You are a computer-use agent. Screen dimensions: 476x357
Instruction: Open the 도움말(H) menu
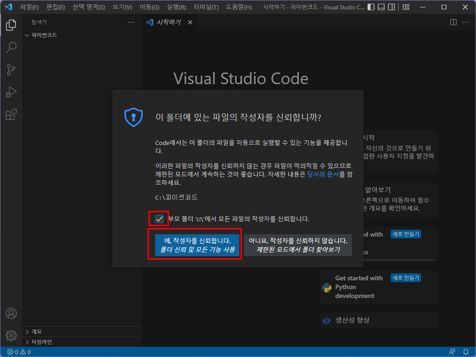239,7
